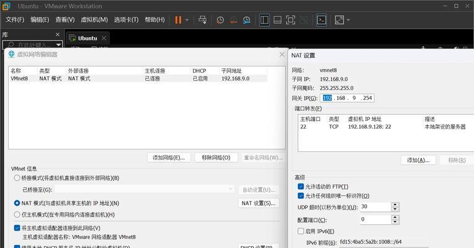Increase the 配置端口 value with up arrow

click(x=395, y=217)
